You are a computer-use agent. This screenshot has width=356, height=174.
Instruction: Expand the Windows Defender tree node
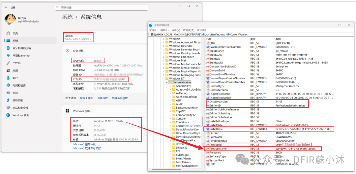click(x=163, y=46)
